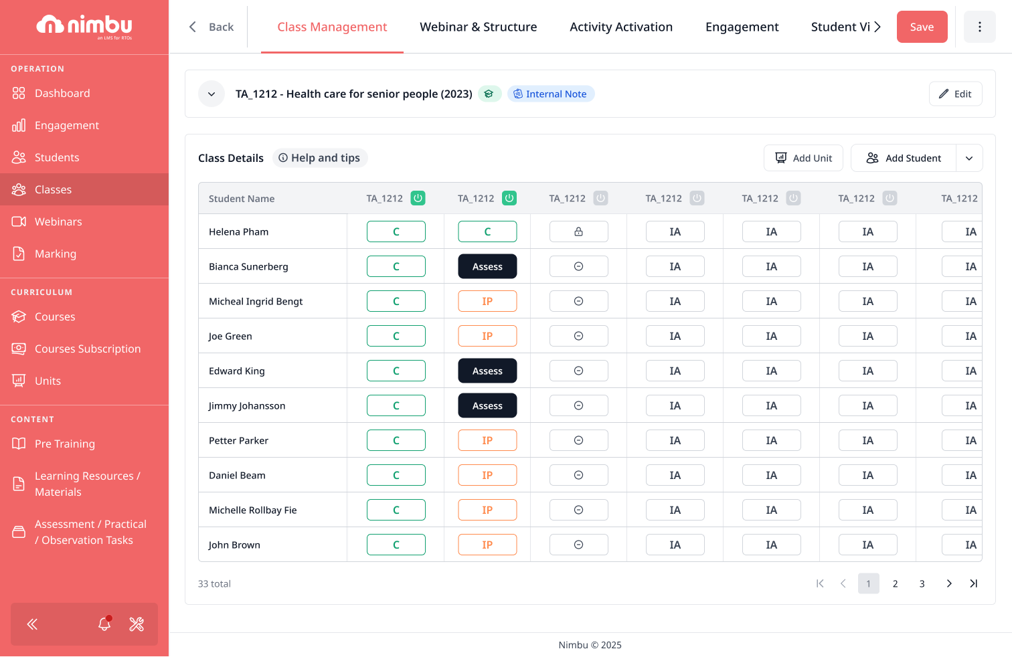Click the Save button
The height and width of the screenshot is (657, 1012).
[922, 27]
